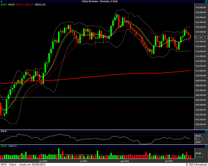Select the BB9±2,00 Bollinger Bands label

click(x=41, y=5)
